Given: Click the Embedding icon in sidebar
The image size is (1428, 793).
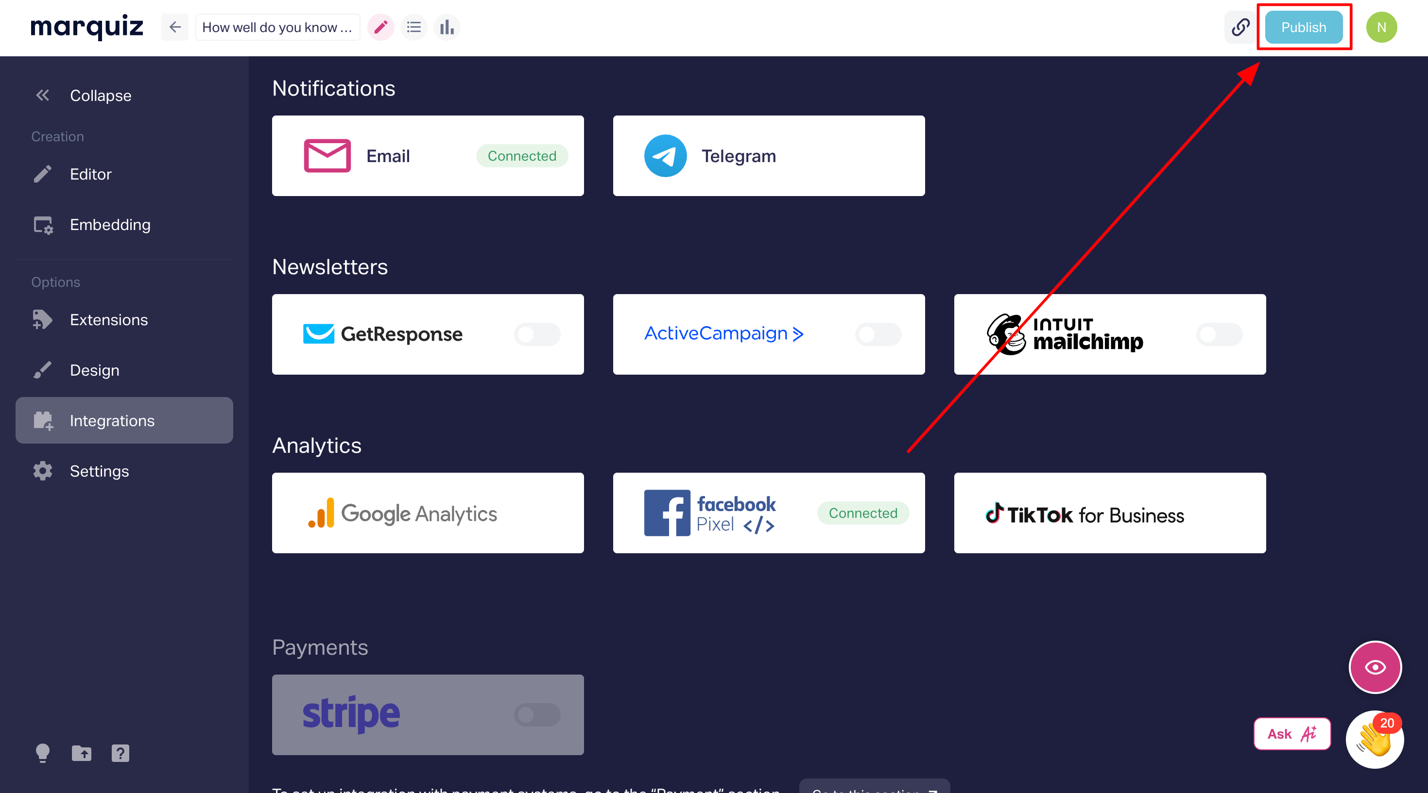Looking at the screenshot, I should click(43, 225).
